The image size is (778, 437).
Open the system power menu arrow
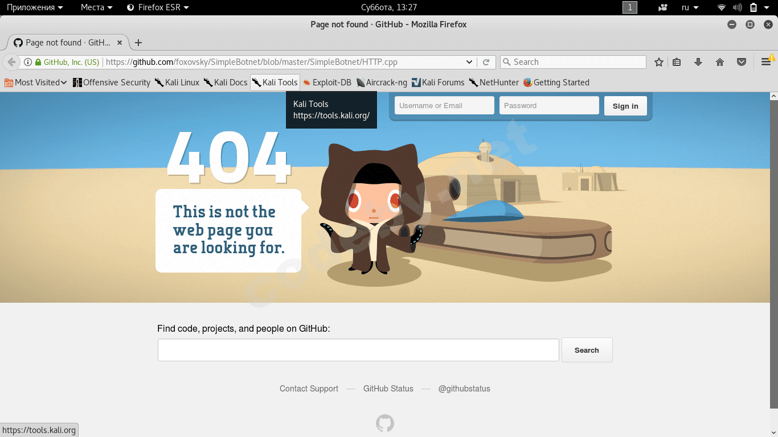pos(768,7)
